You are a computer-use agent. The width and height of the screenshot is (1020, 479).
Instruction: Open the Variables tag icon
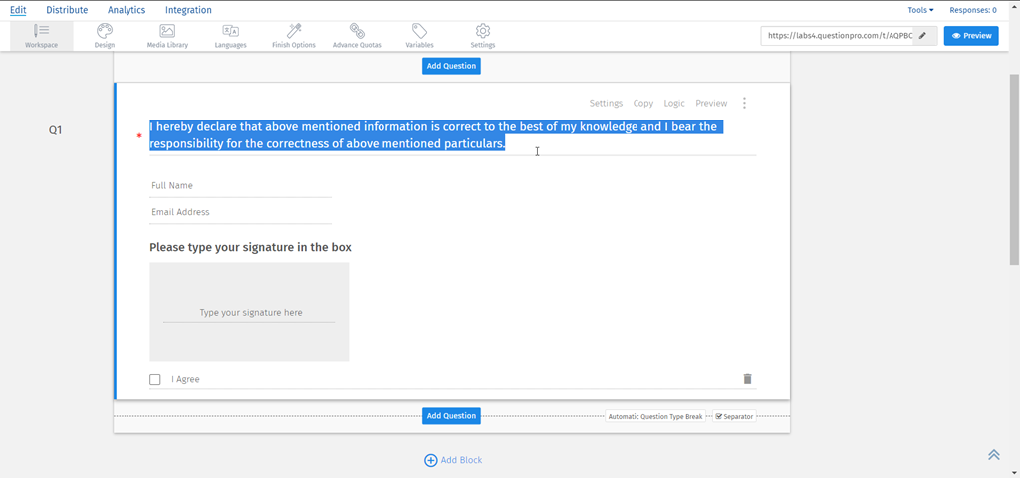coord(419,36)
